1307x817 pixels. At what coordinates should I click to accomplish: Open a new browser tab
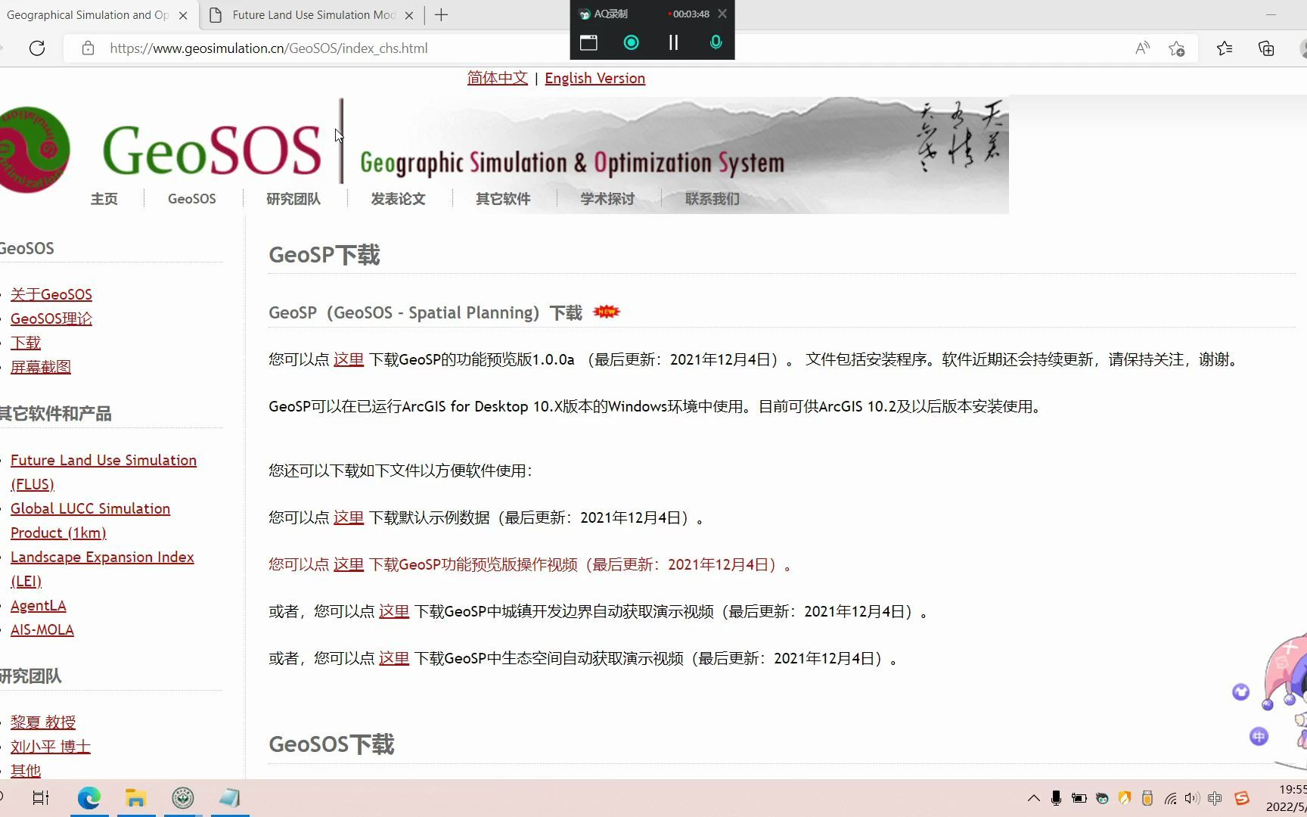pos(442,15)
